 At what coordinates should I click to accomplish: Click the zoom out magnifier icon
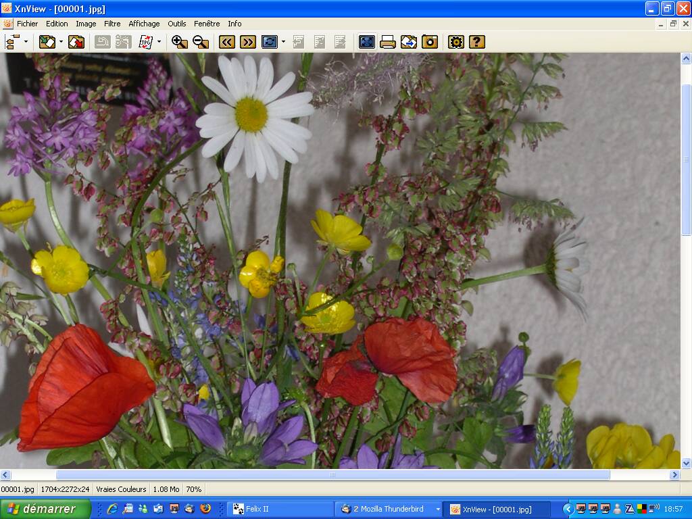[201, 42]
